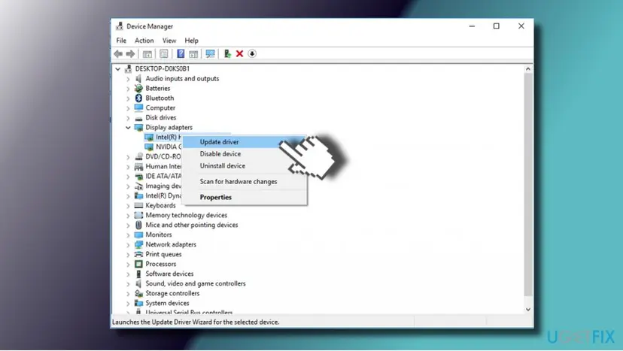Choose Update driver from context menu
This screenshot has width=623, height=351.
point(245,142)
